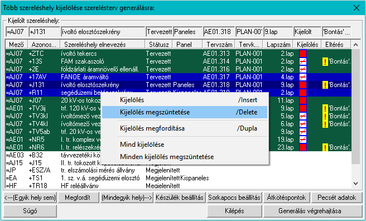This screenshot has height=221, width=366.
Task: Select the 'HF reléállvány' row
Action: point(179,185)
